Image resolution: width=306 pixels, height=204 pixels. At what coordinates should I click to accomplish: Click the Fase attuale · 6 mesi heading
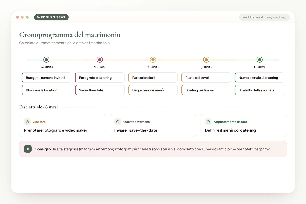(x=39, y=107)
